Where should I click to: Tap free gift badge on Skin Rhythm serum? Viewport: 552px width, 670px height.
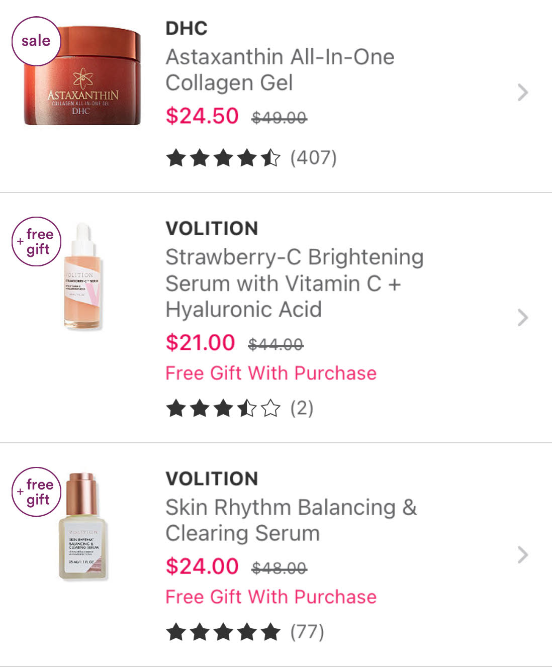(36, 492)
